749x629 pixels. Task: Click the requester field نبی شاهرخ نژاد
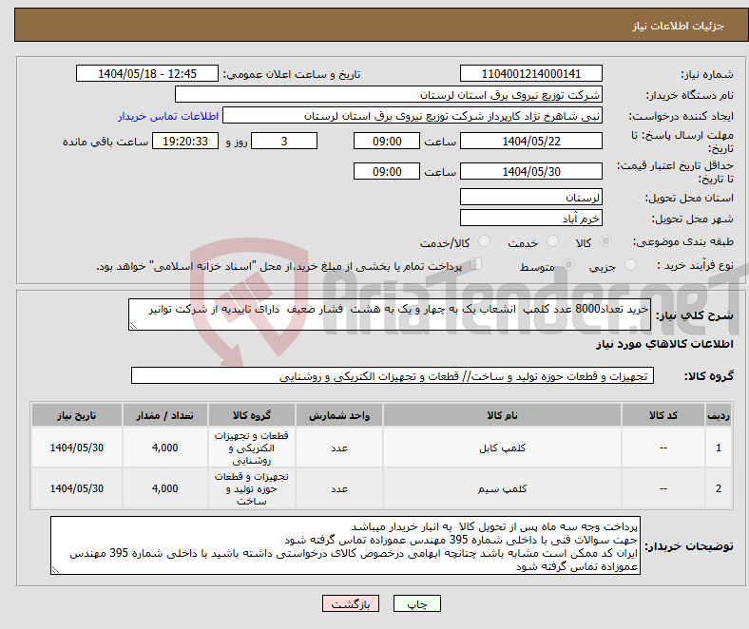coord(413,116)
